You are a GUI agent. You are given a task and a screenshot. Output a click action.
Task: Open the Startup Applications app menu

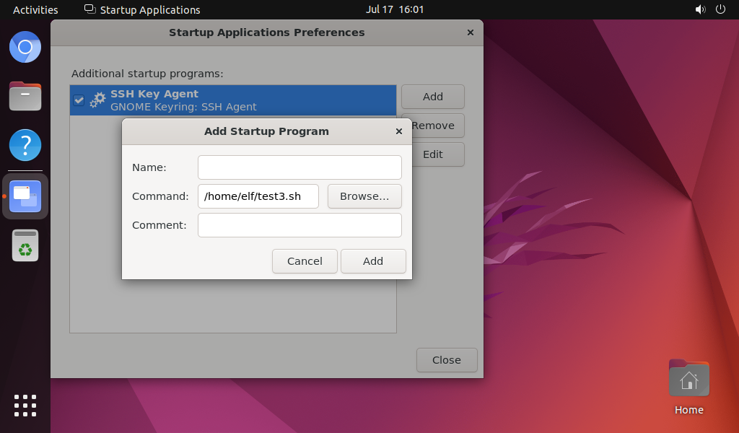click(x=142, y=9)
